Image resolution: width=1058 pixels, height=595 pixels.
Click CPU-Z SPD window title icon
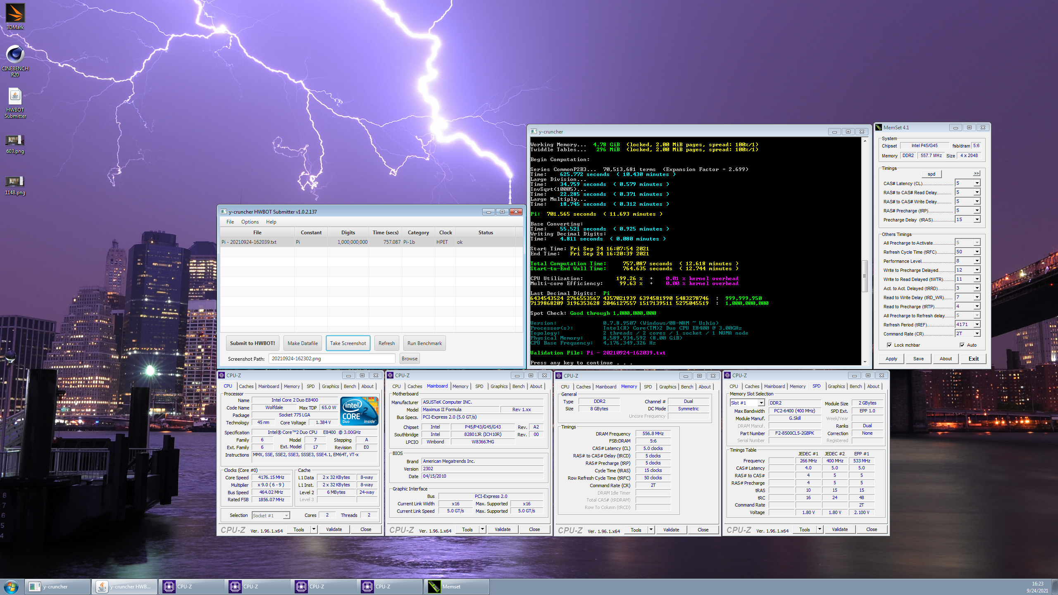[727, 375]
